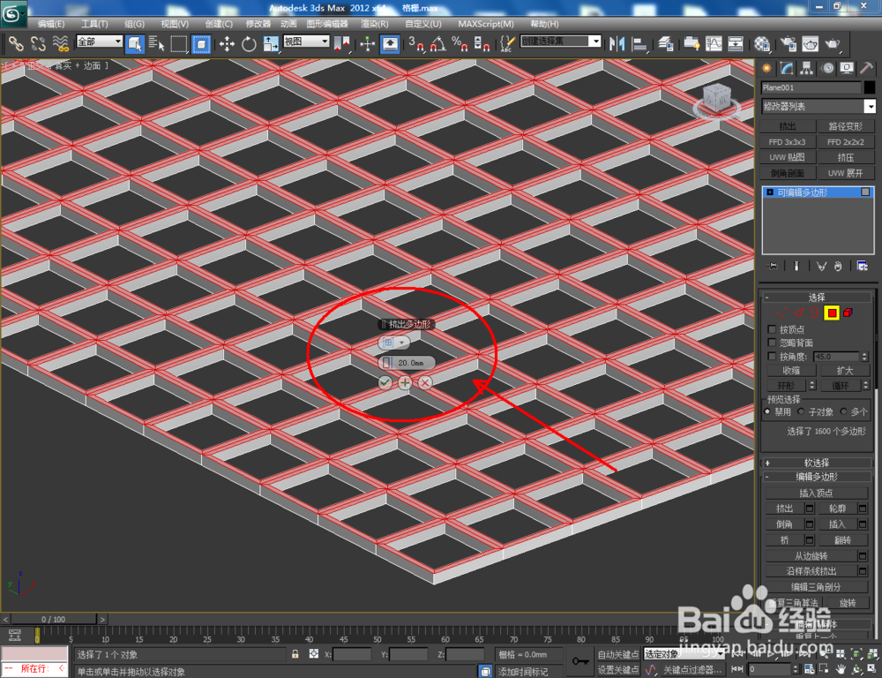The height and width of the screenshot is (678, 882).
Task: Expand the 软选择 rollout
Action: point(816,463)
